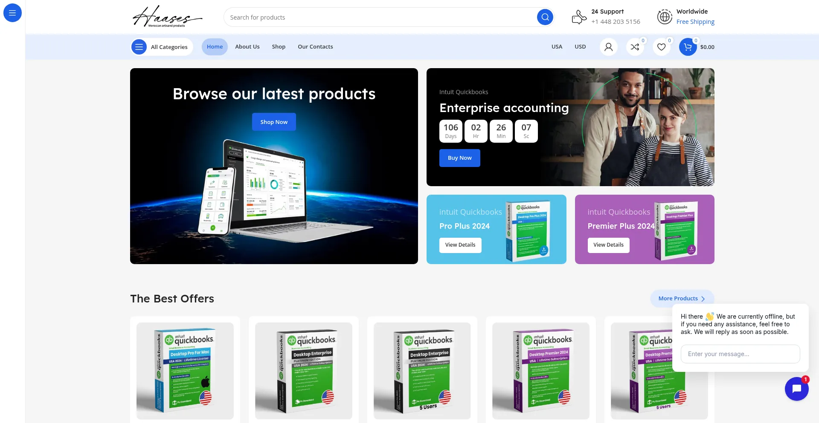Open the Desktop Enterprise 5 Users product image

[422, 371]
